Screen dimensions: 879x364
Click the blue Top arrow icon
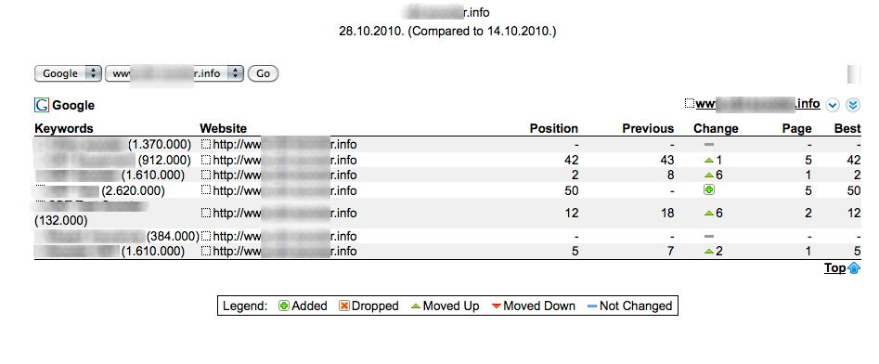pyautogui.click(x=854, y=268)
